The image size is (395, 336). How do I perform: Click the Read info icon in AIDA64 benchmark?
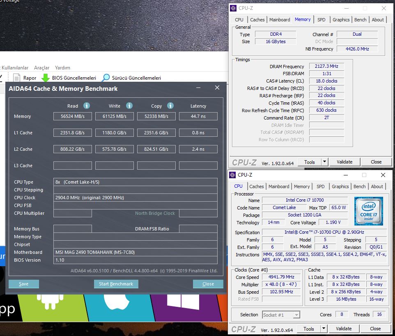[x=87, y=106]
